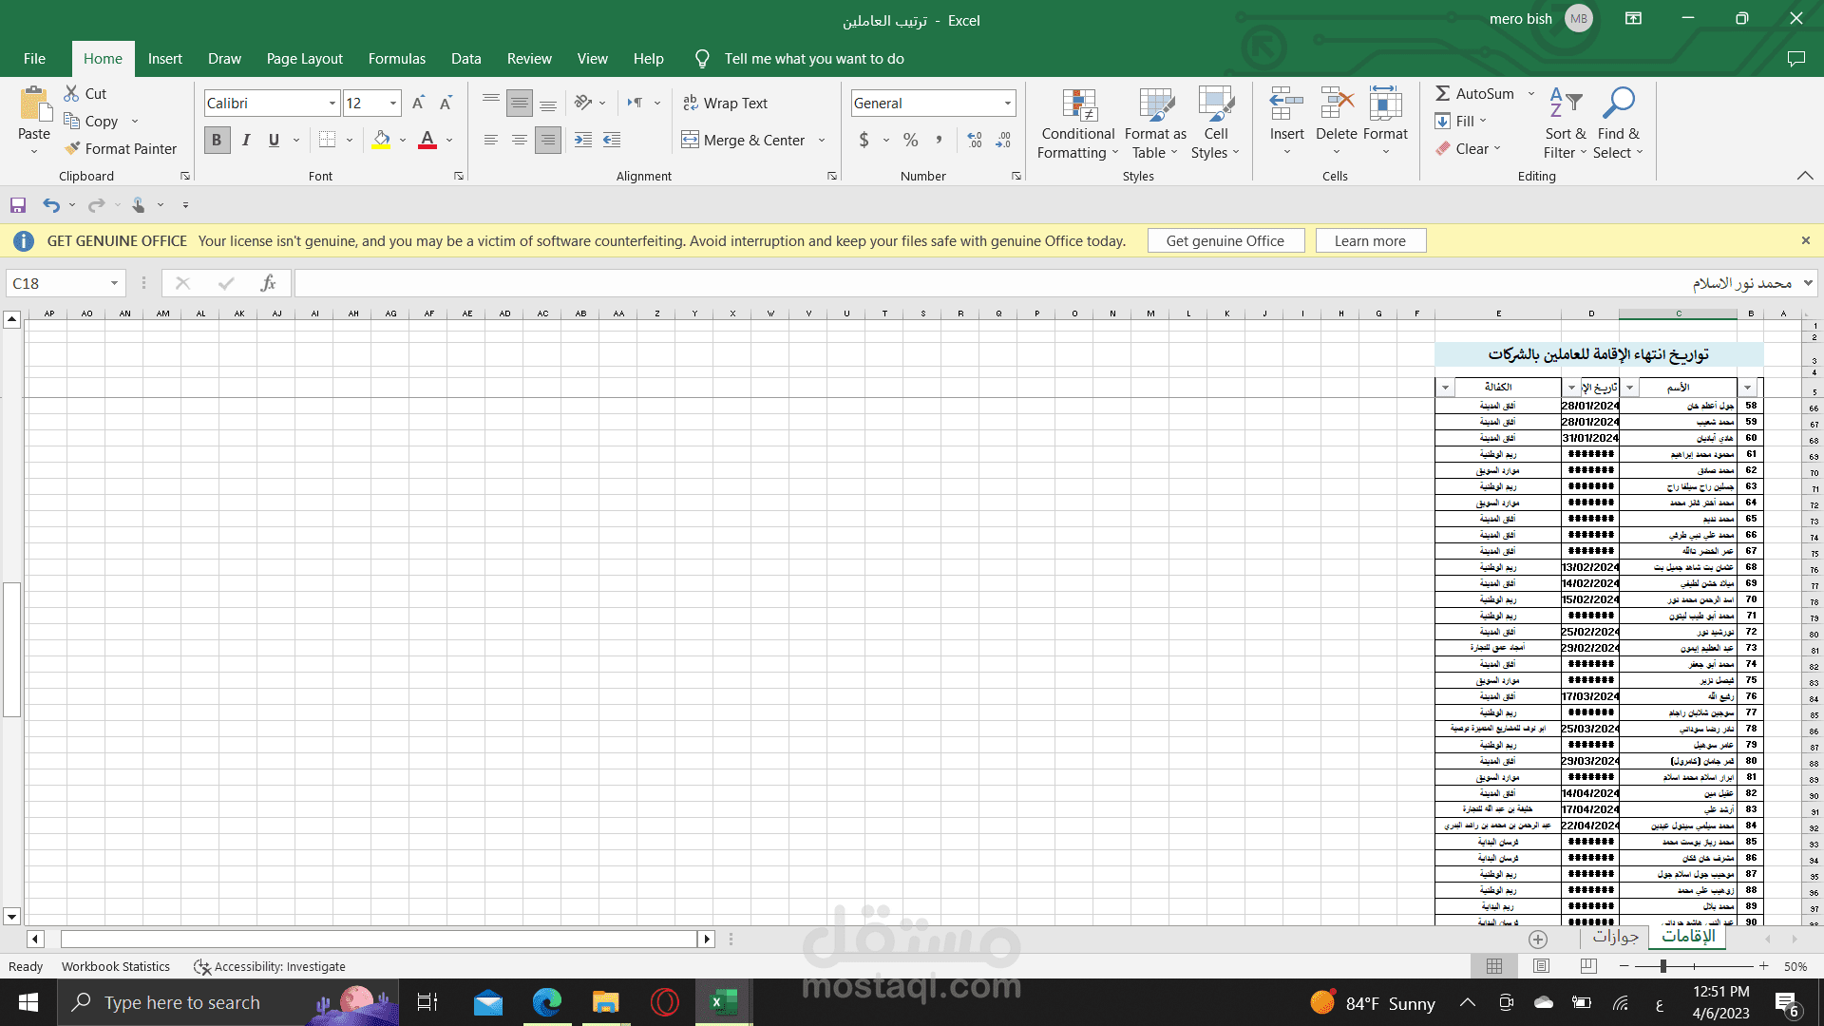The image size is (1824, 1026).
Task: Click the Insert Function fx icon
Action: pyautogui.click(x=269, y=283)
